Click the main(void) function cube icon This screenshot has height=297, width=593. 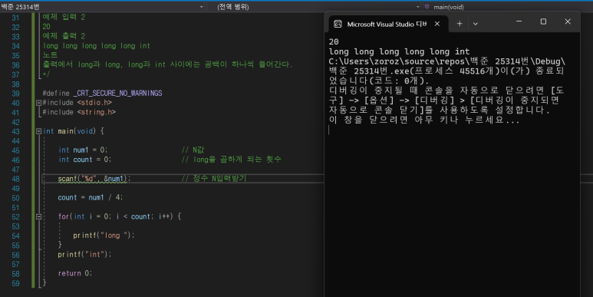tap(427, 6)
